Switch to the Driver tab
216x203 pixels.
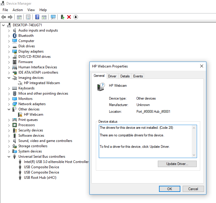click(112, 76)
